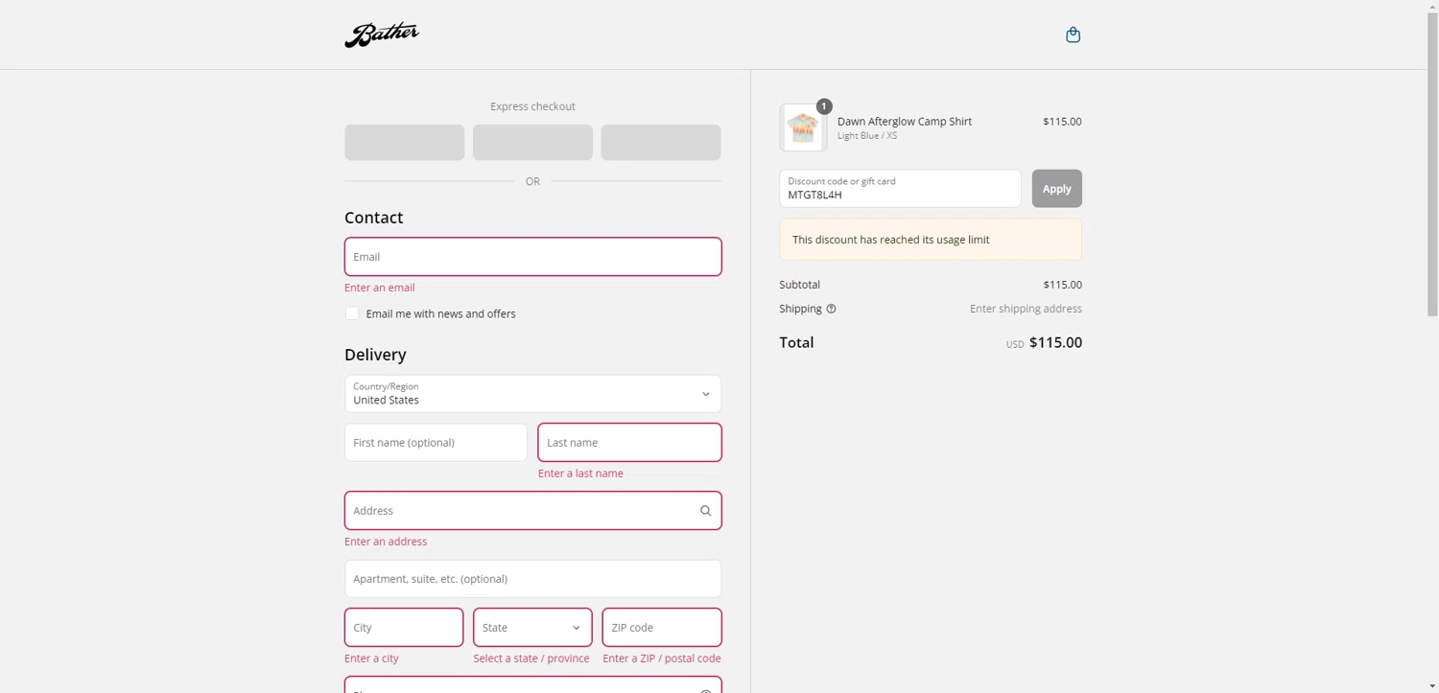Image resolution: width=1439 pixels, height=693 pixels.
Task: Tick Email me with news and offers
Action: tap(352, 313)
